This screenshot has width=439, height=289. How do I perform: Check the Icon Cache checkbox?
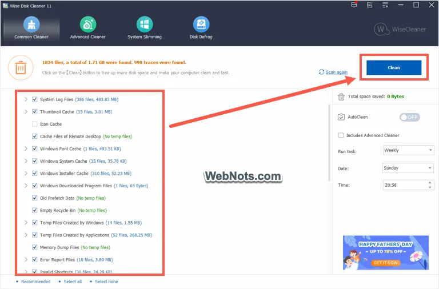(x=34, y=124)
